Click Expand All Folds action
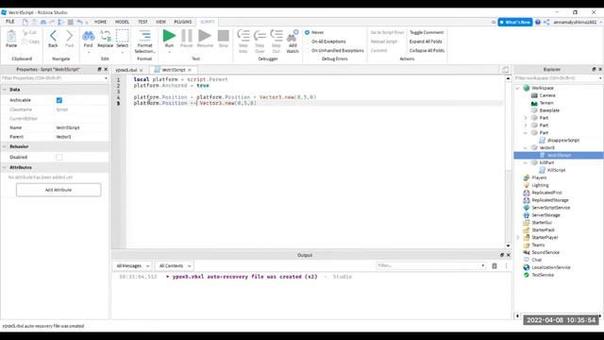Screen dimensions: 604x340 pyautogui.click(x=426, y=42)
